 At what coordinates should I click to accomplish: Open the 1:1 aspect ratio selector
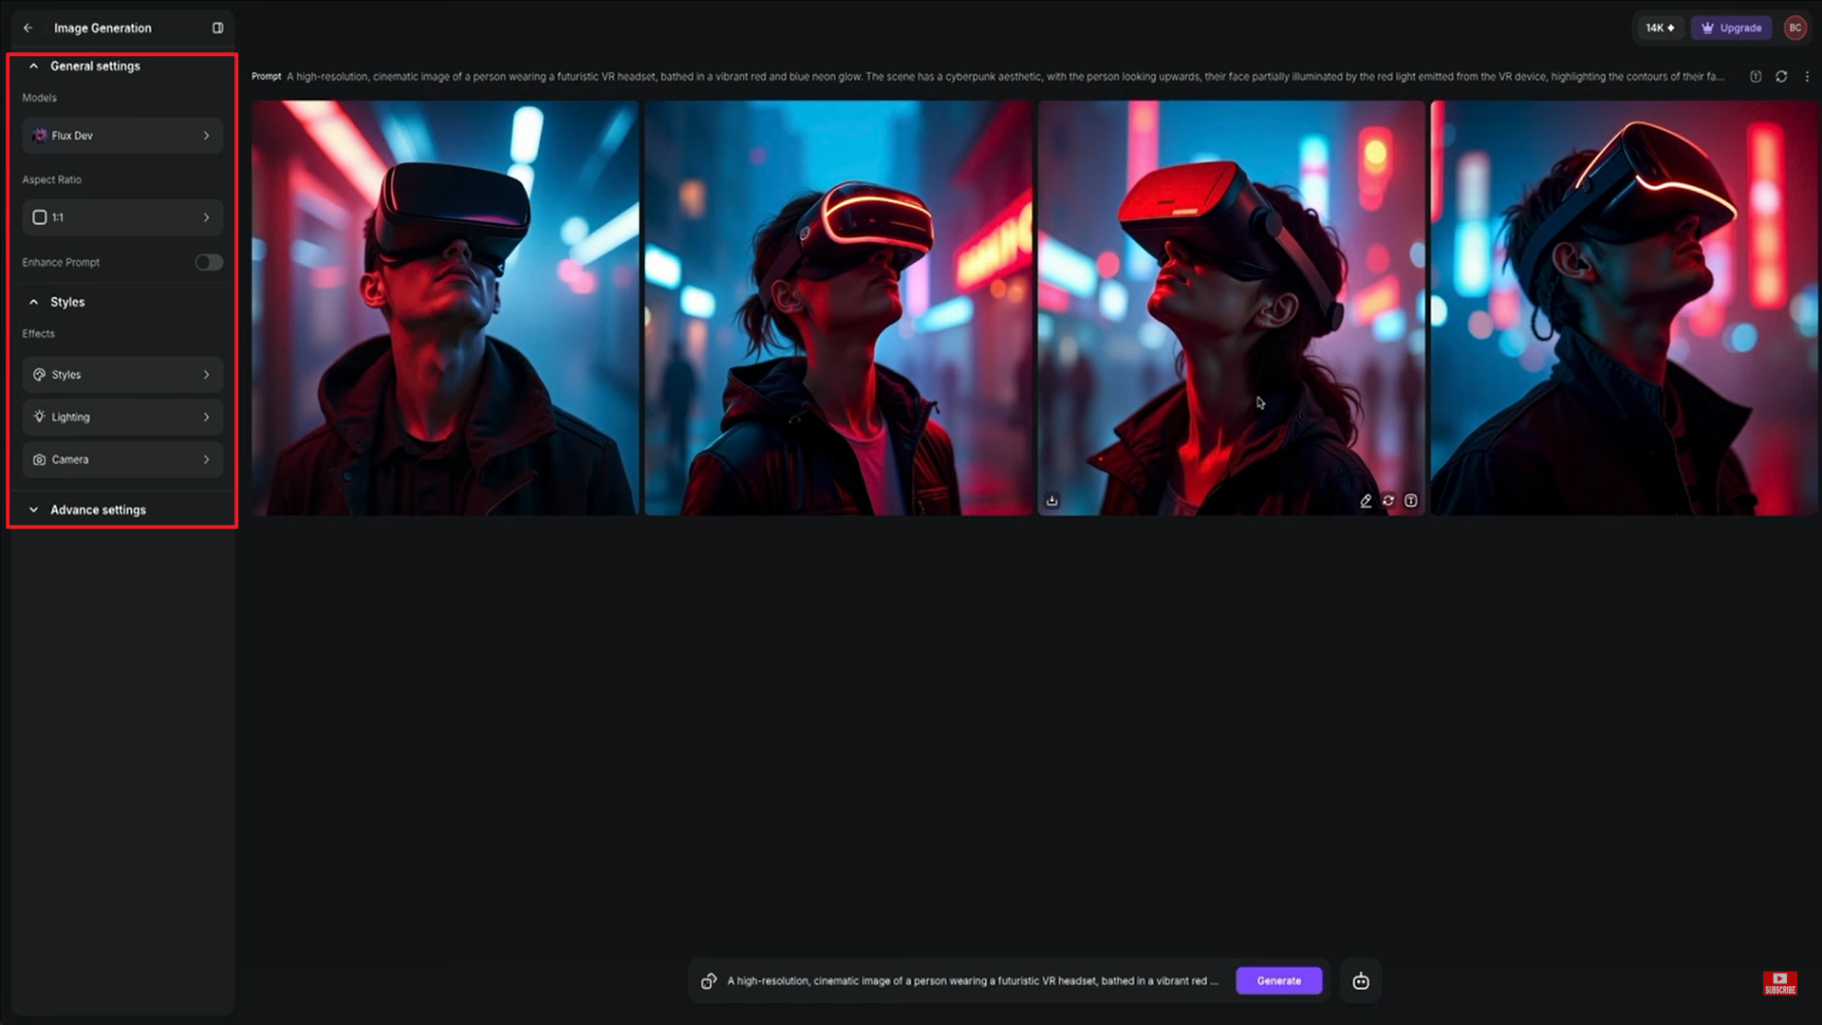(x=122, y=217)
